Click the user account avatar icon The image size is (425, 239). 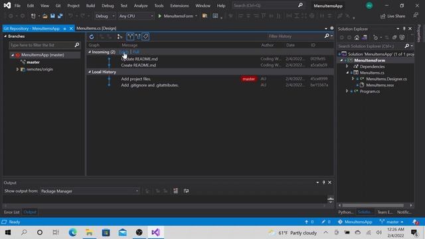coord(369,5)
